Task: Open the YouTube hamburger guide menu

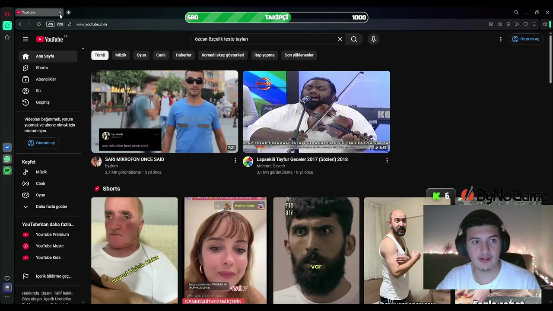Action: coord(25,39)
